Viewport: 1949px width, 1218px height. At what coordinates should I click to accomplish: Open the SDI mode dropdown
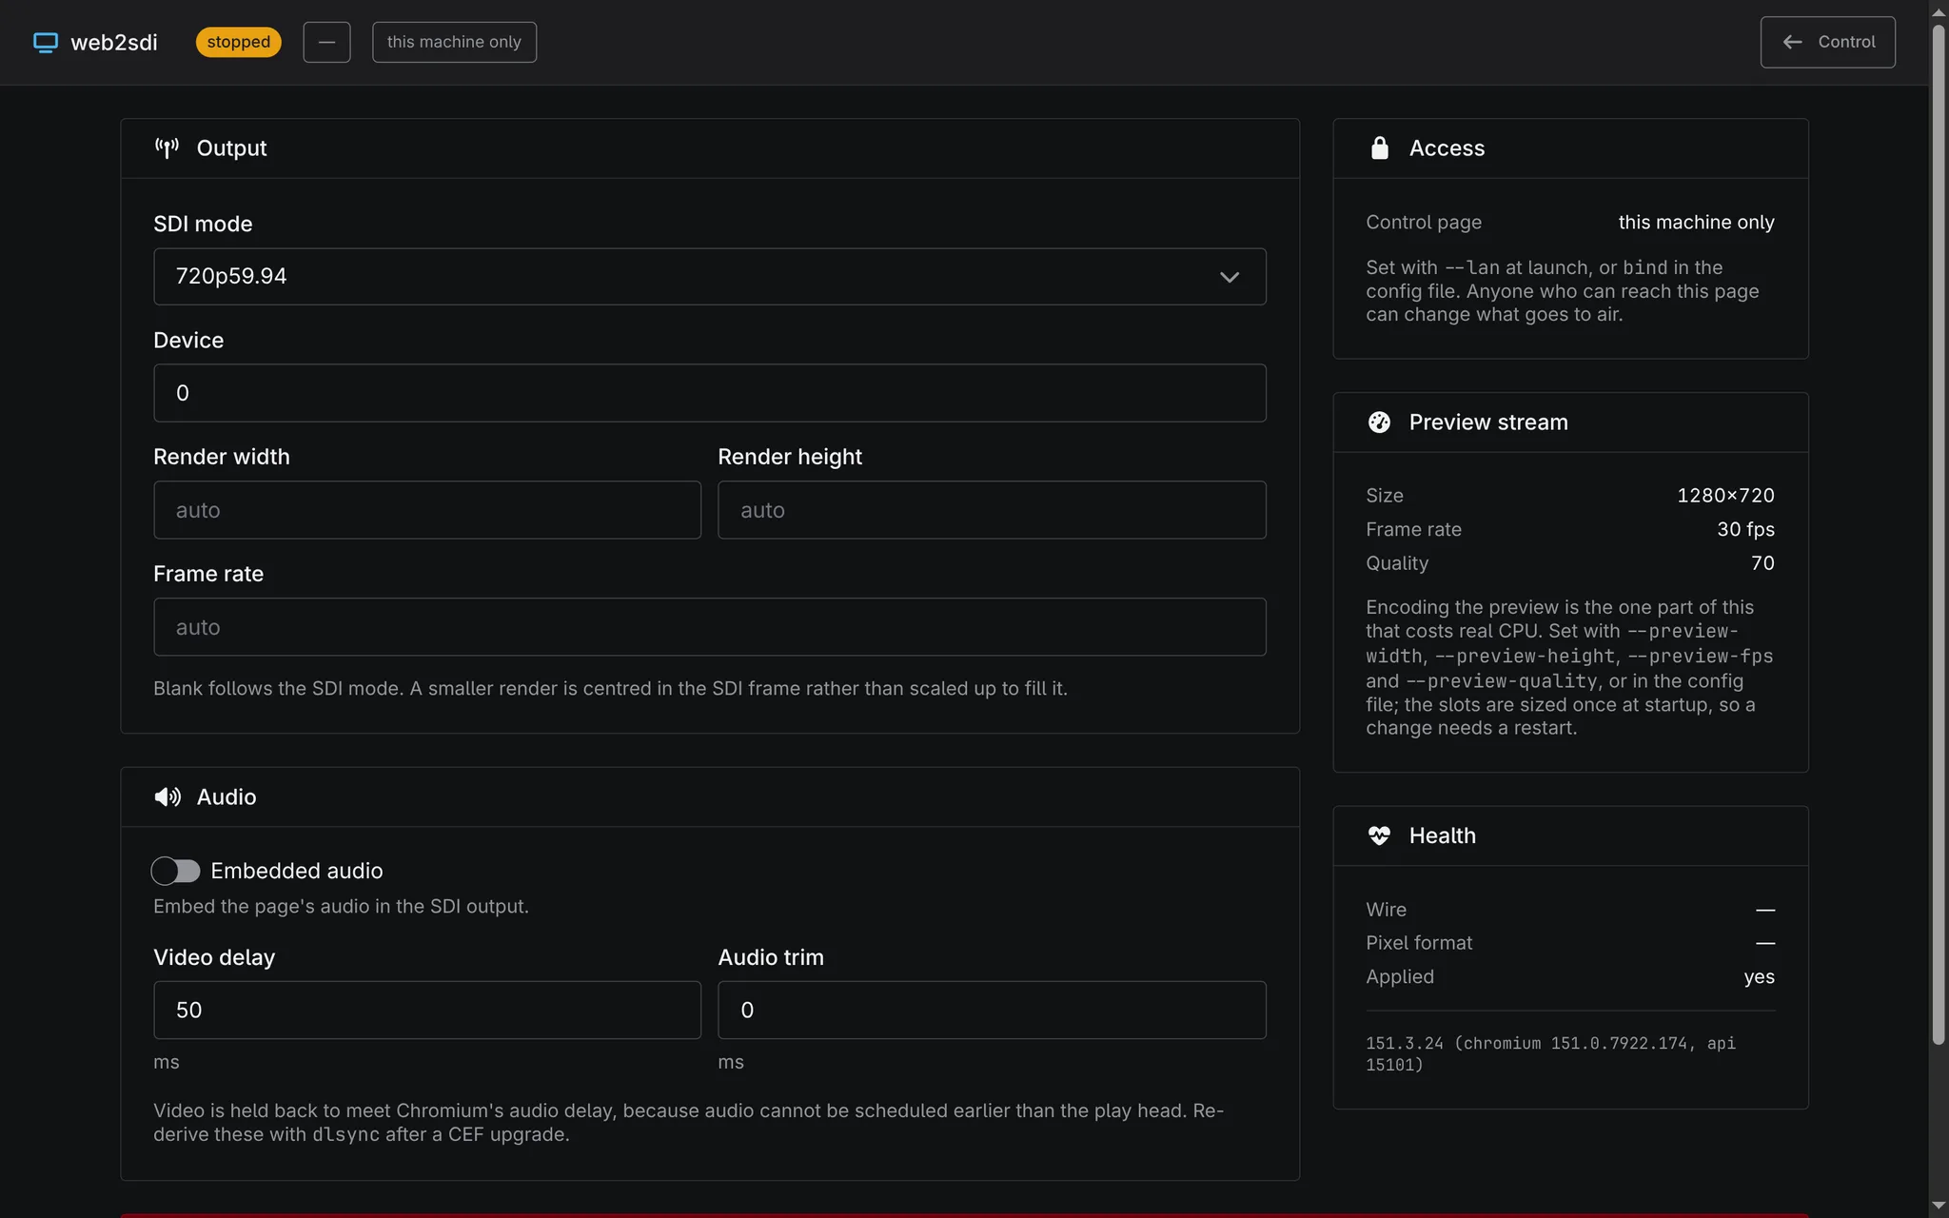point(710,277)
